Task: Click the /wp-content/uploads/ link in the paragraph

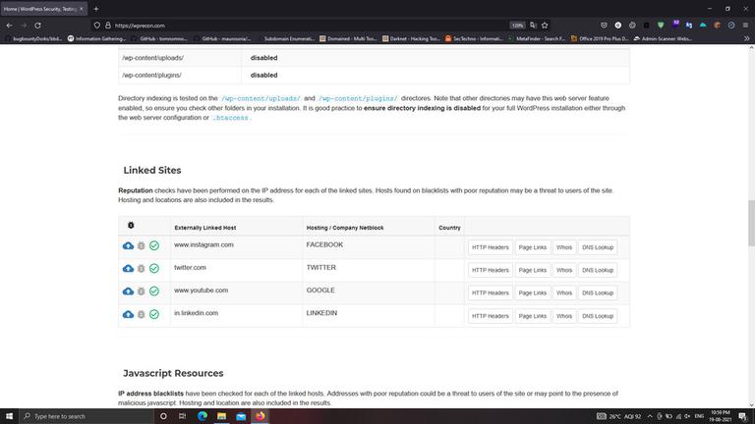Action: coord(261,98)
